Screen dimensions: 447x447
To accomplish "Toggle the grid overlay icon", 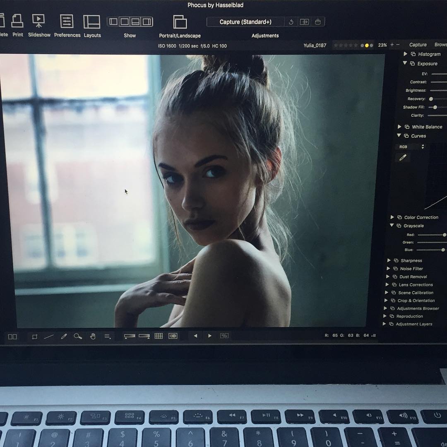I will [159, 336].
